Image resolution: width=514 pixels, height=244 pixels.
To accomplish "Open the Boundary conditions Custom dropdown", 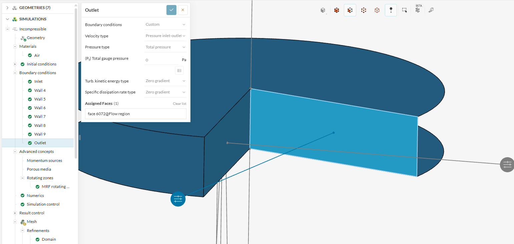I will 165,24.
